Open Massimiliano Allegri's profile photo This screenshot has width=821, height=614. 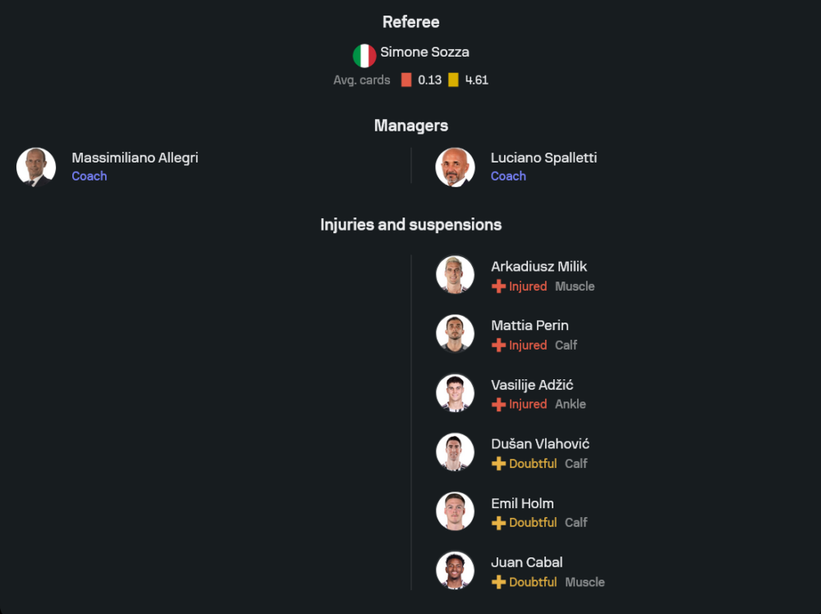coord(36,167)
